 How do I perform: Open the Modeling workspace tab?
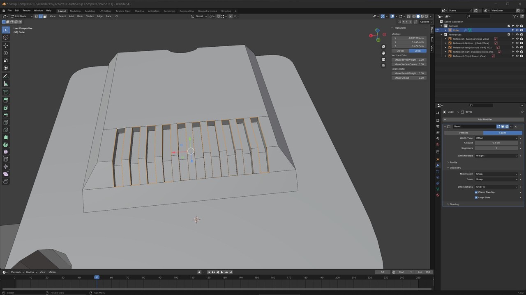tap(75, 11)
